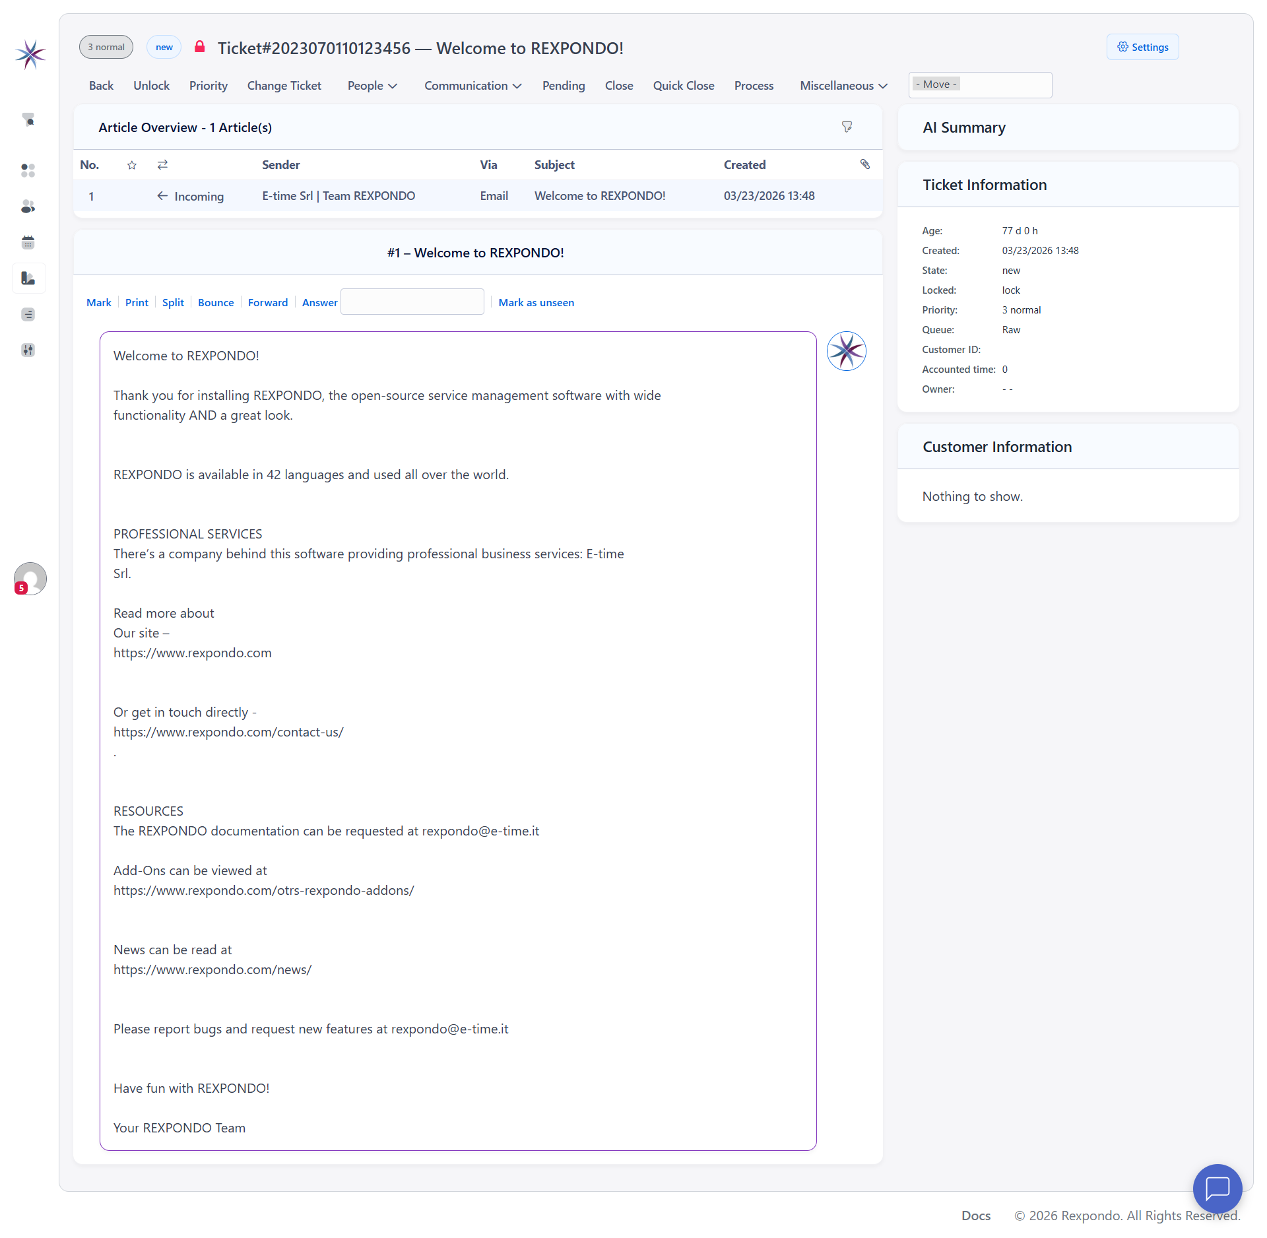Click the '3 normal' priority badge
Screen dimensions: 1267x1238
[106, 47]
